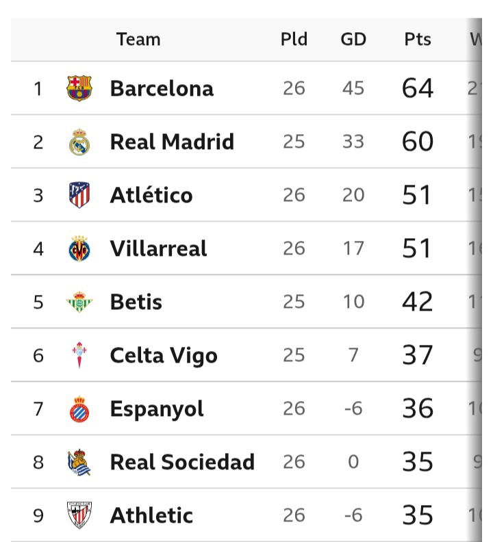Open the Celta Vigo team page

[164, 355]
